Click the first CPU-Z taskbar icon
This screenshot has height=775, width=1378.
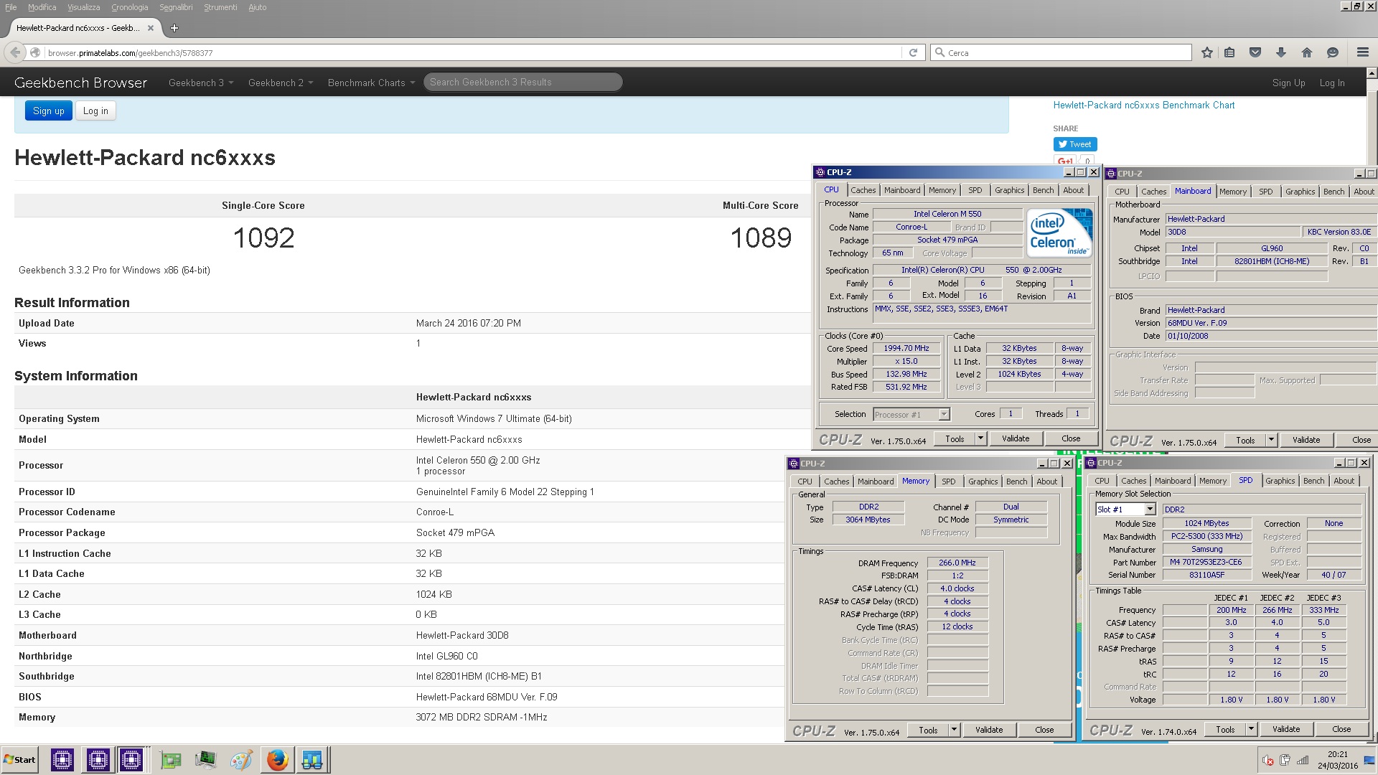pyautogui.click(x=62, y=759)
